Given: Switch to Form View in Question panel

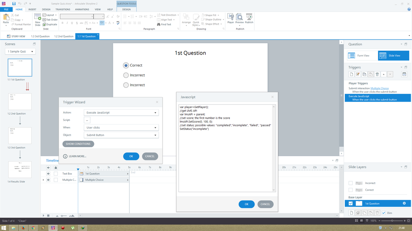Looking at the screenshot, I should [361, 55].
